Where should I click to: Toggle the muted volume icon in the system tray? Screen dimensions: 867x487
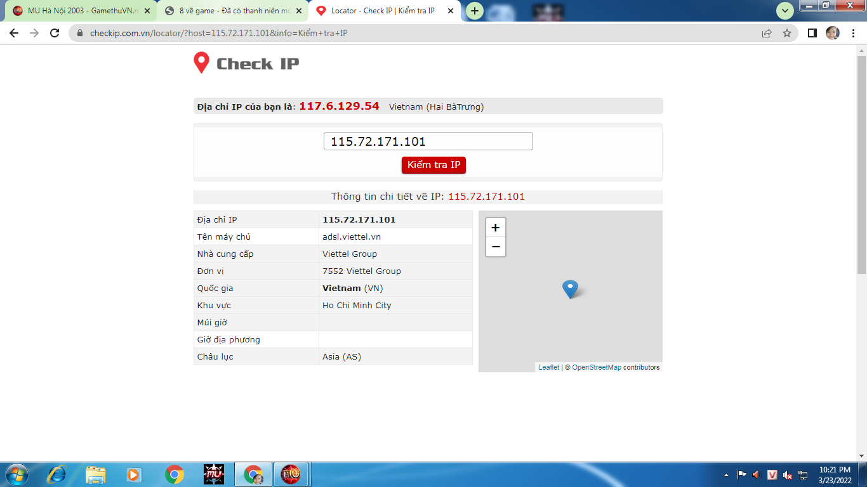[x=788, y=474]
